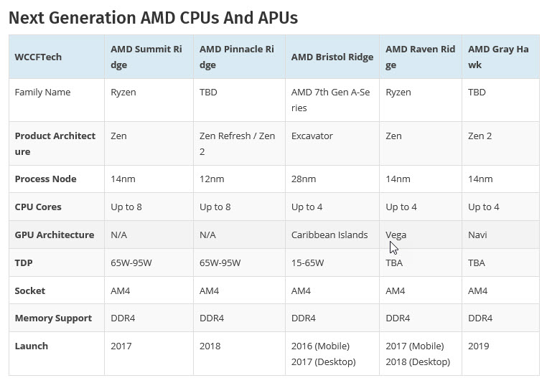Click the AMD Raven Ridge column header
547x383 pixels.
tap(420, 57)
